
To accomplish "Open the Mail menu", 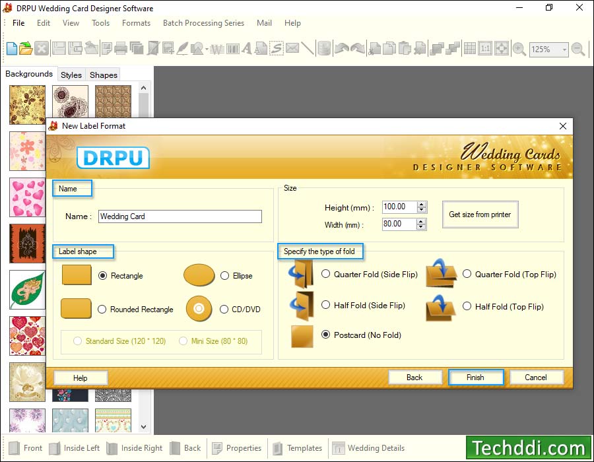I will 264,23.
